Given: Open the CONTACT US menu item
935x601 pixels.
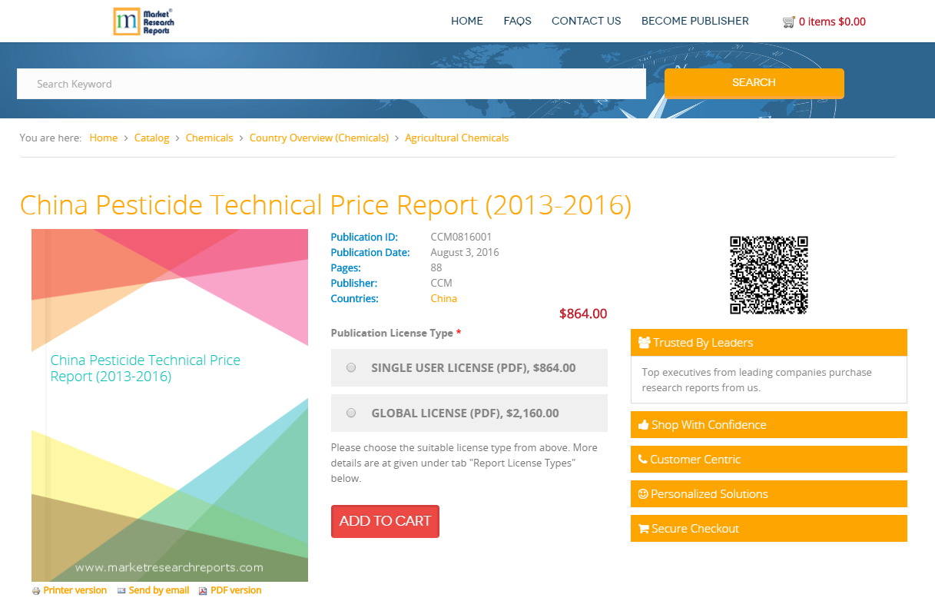Looking at the screenshot, I should pyautogui.click(x=586, y=22).
